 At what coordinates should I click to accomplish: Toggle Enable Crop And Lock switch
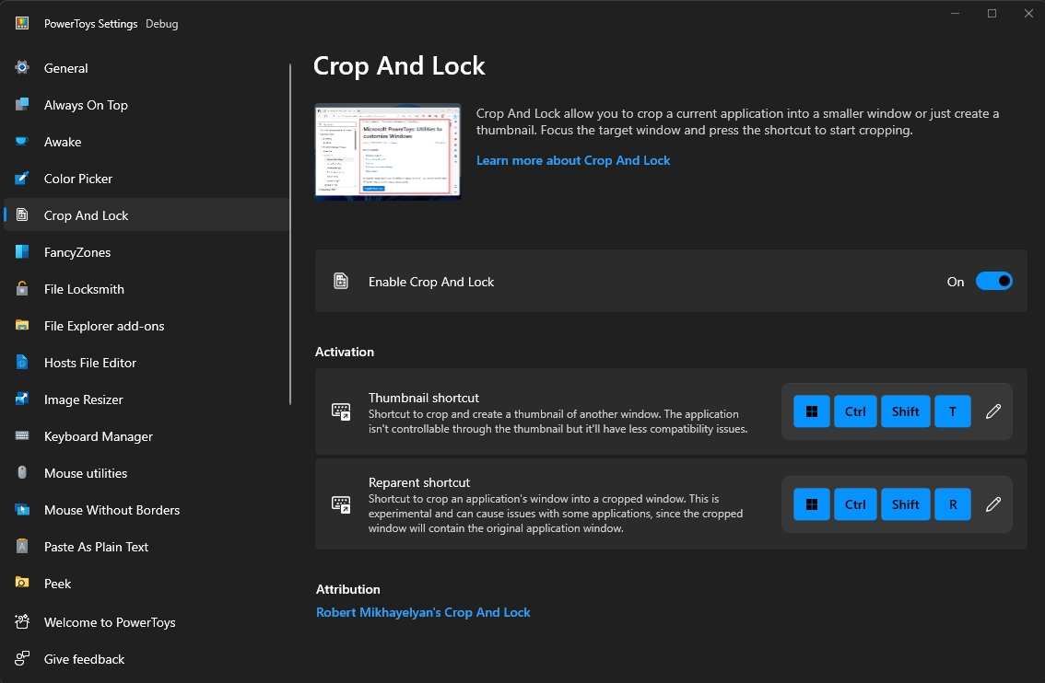993,281
